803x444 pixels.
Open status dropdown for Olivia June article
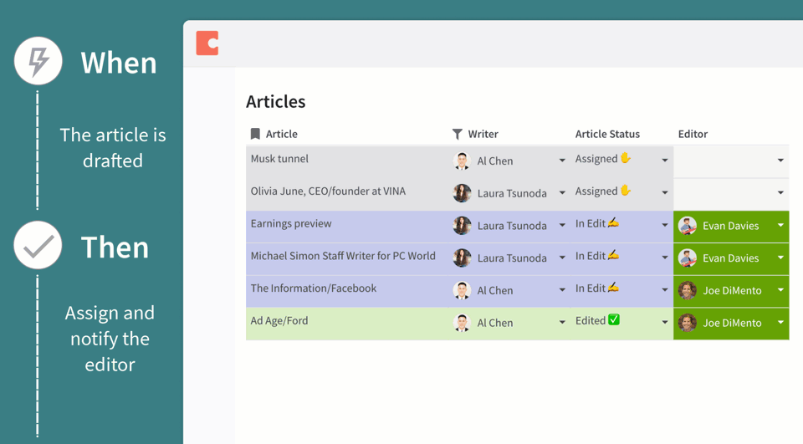[665, 193]
